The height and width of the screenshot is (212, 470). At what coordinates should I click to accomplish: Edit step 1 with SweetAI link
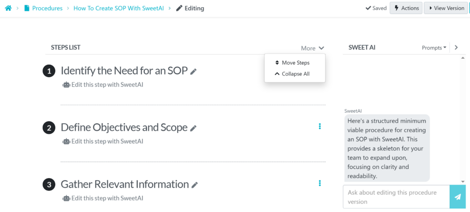[x=107, y=84]
